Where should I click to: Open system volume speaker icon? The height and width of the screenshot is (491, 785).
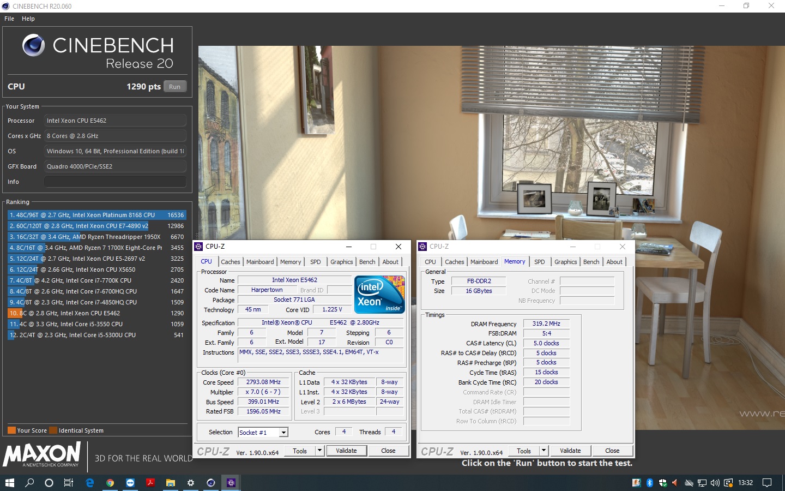pyautogui.click(x=715, y=483)
